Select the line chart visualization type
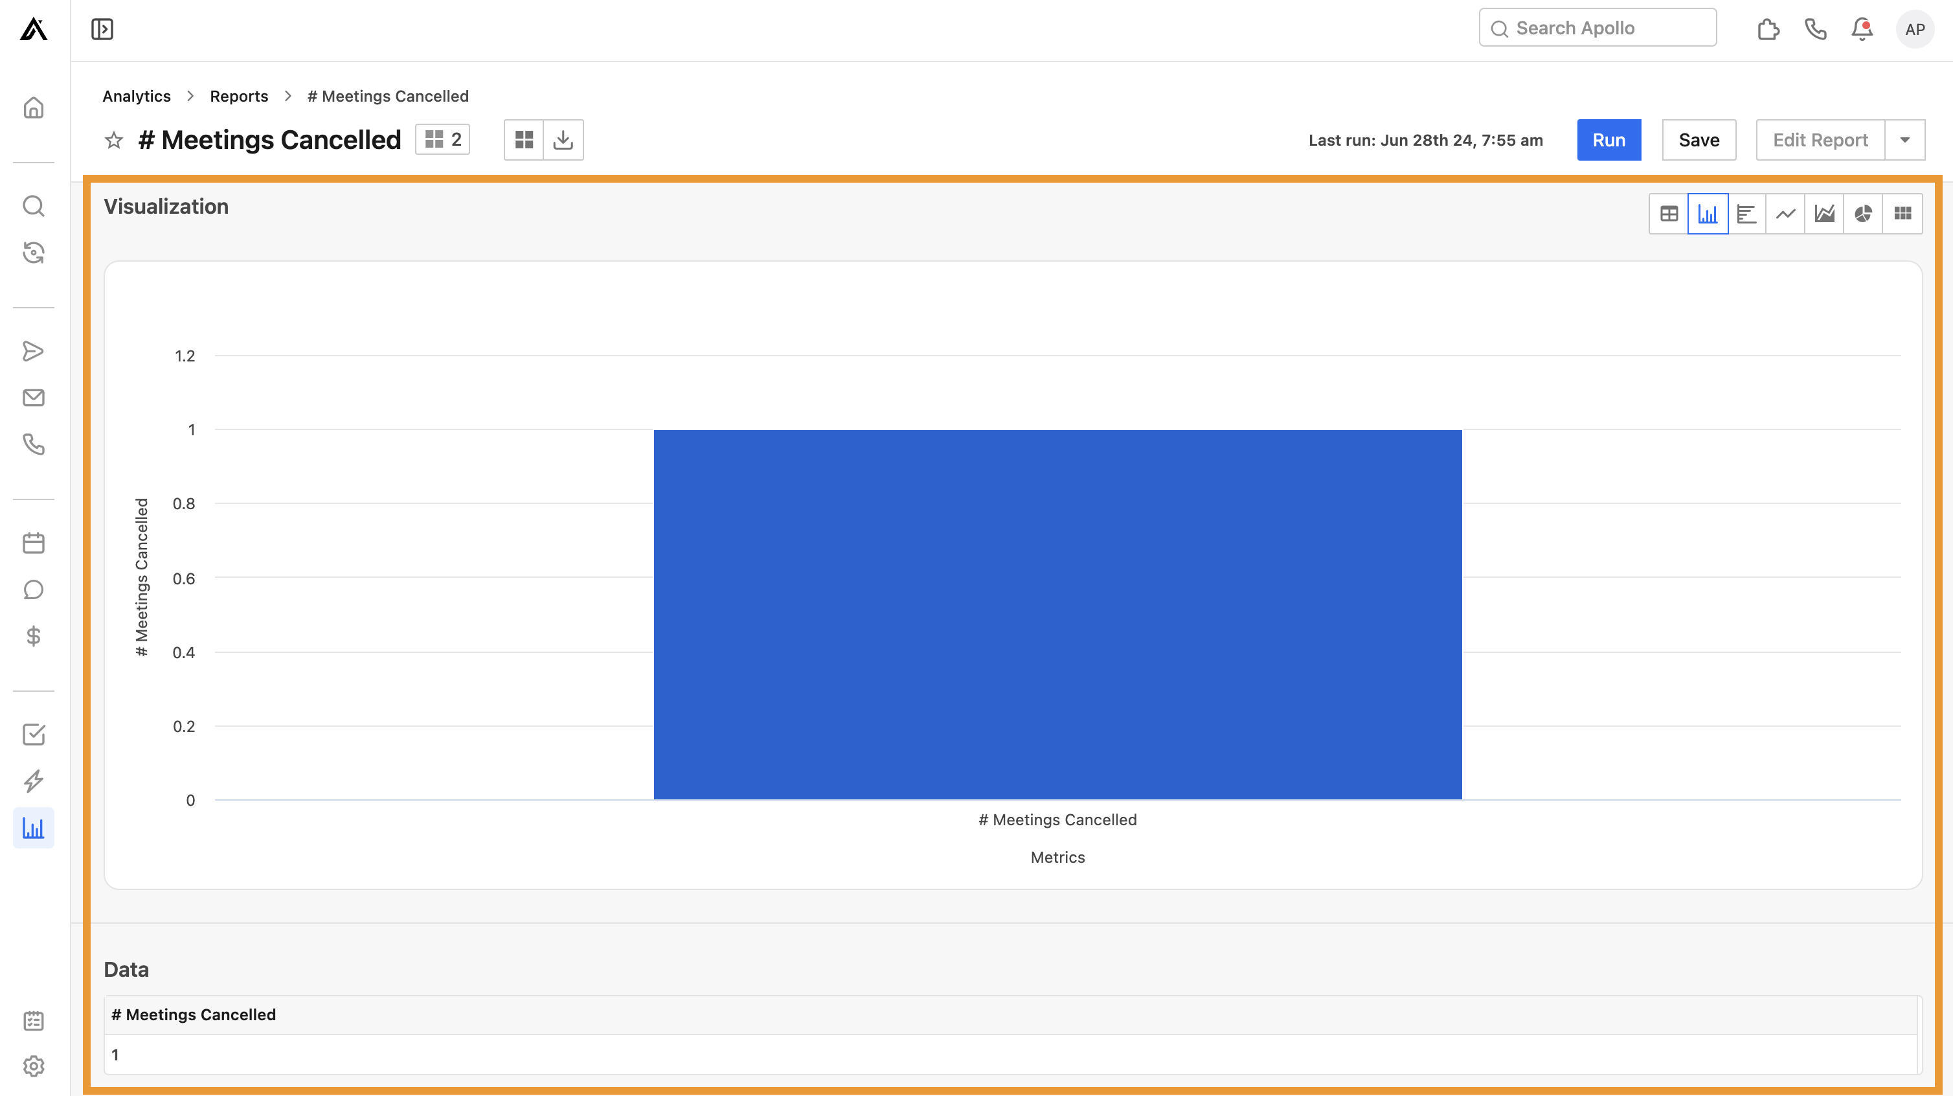Image resolution: width=1953 pixels, height=1096 pixels. point(1785,213)
